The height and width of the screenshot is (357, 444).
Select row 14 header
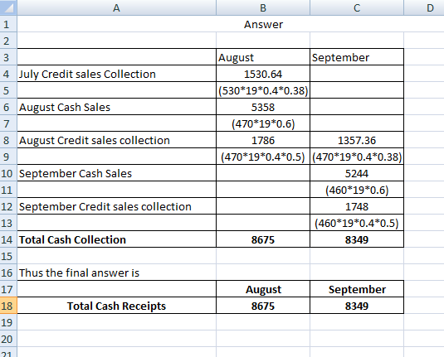coord(8,239)
